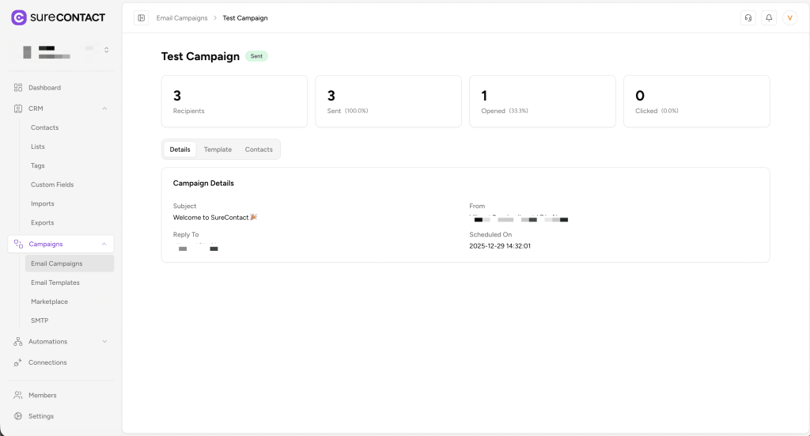The width and height of the screenshot is (810, 436).
Task: Click scheduled time 2025-12-29 14:32:01
Action: click(500, 246)
